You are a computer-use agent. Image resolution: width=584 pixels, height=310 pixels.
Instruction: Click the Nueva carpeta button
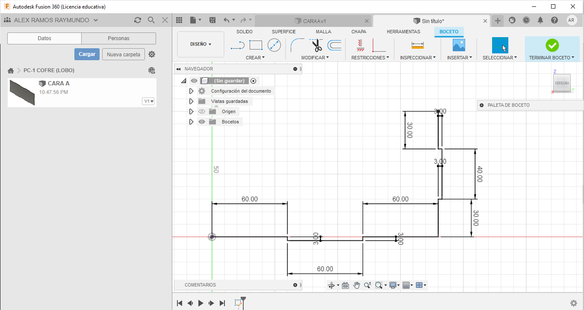point(123,54)
